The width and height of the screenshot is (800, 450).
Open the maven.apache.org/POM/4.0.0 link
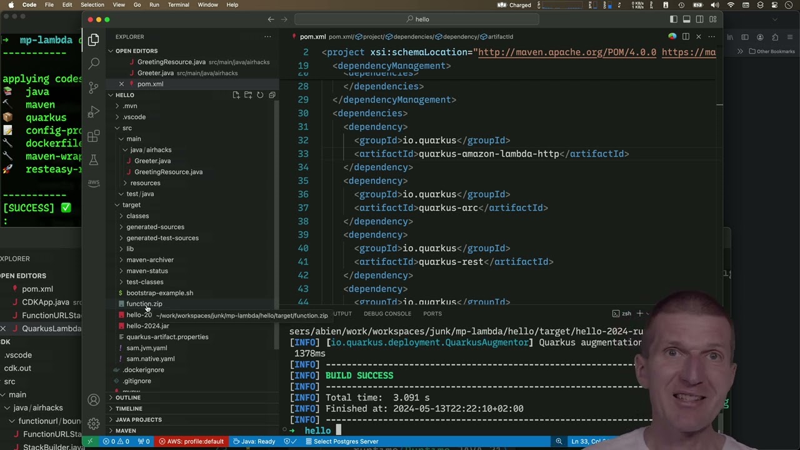coord(567,52)
